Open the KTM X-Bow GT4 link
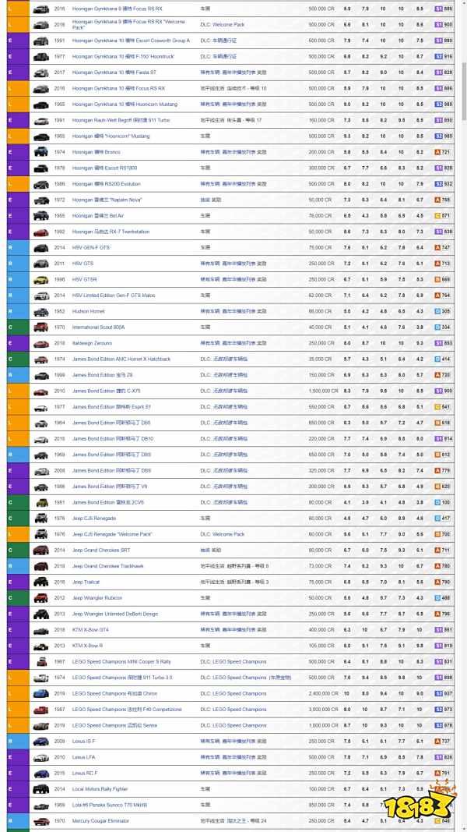The image size is (467, 832). click(x=90, y=630)
